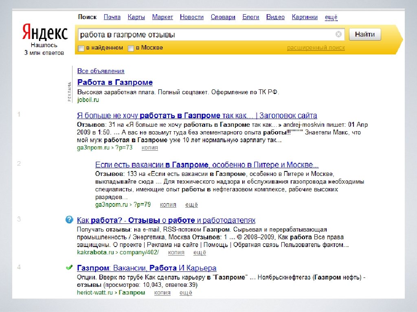Expand "ещё" under the kakrabota.ru result

point(200,252)
